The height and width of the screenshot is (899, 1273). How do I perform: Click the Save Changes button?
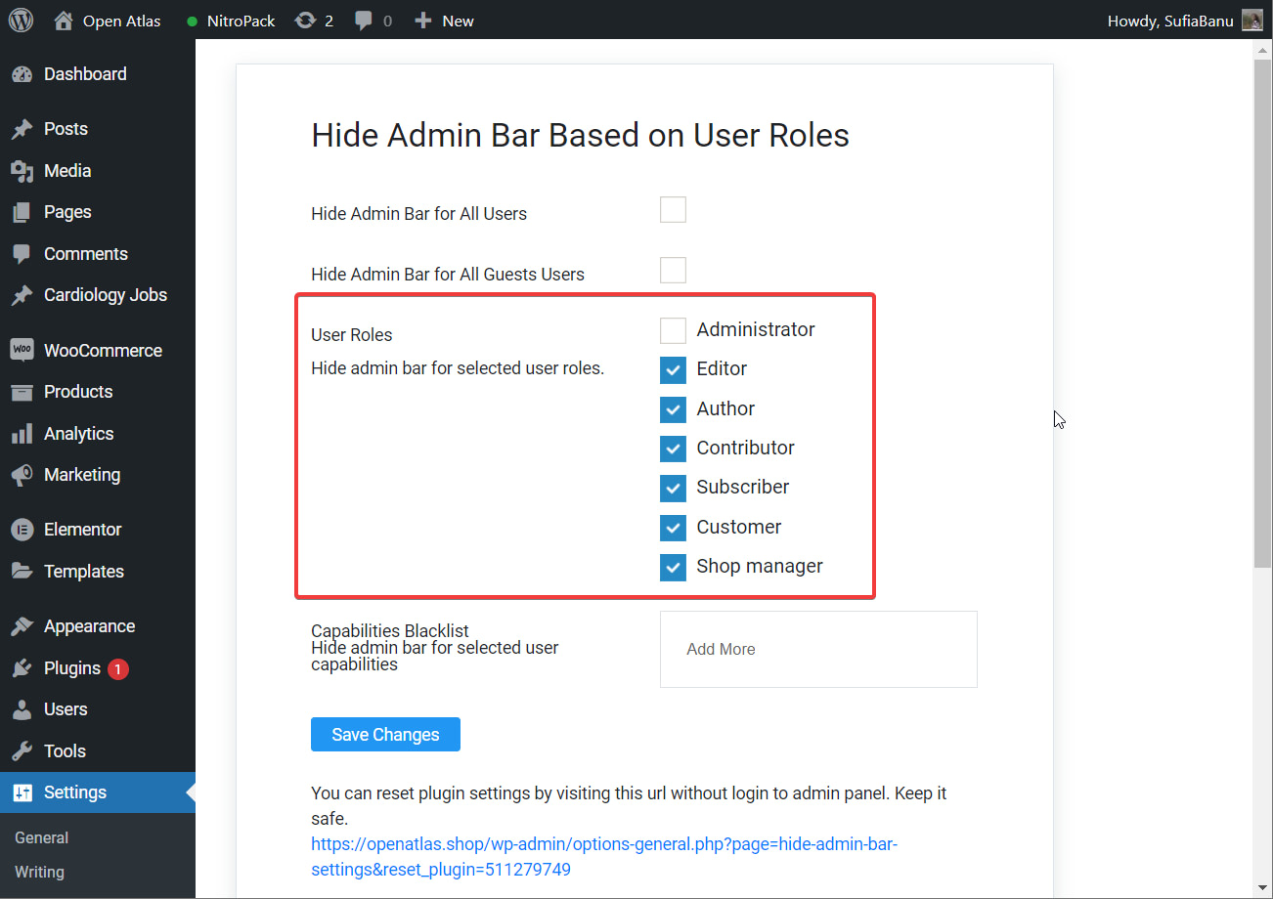click(385, 734)
